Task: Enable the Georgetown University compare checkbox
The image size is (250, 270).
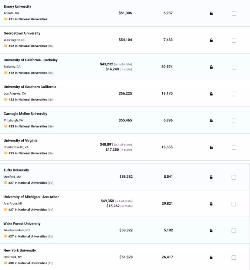Action: point(234,40)
